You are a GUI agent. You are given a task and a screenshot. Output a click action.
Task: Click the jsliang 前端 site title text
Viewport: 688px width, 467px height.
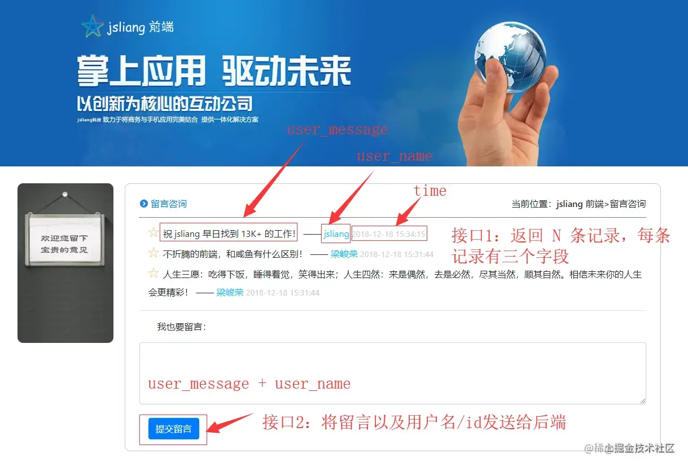[141, 27]
